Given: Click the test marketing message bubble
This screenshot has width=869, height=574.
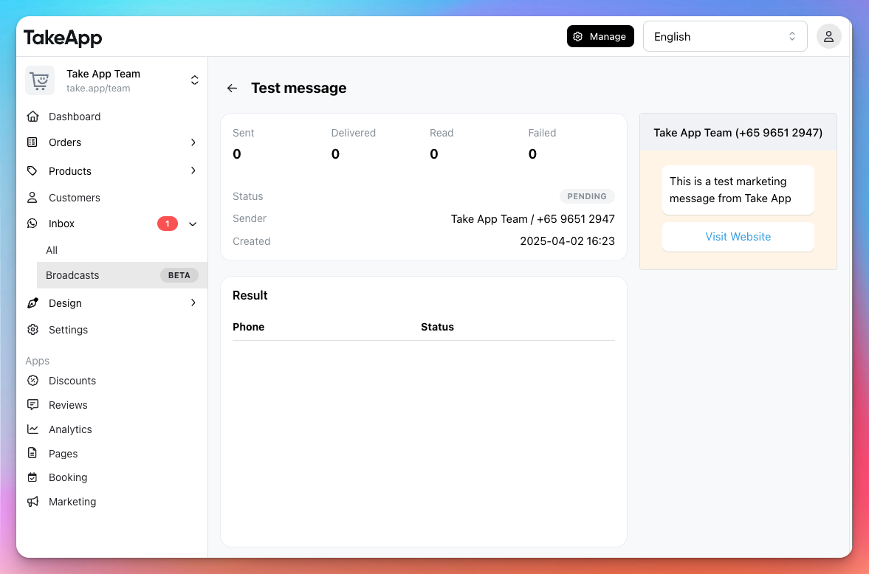Looking at the screenshot, I should point(738,190).
